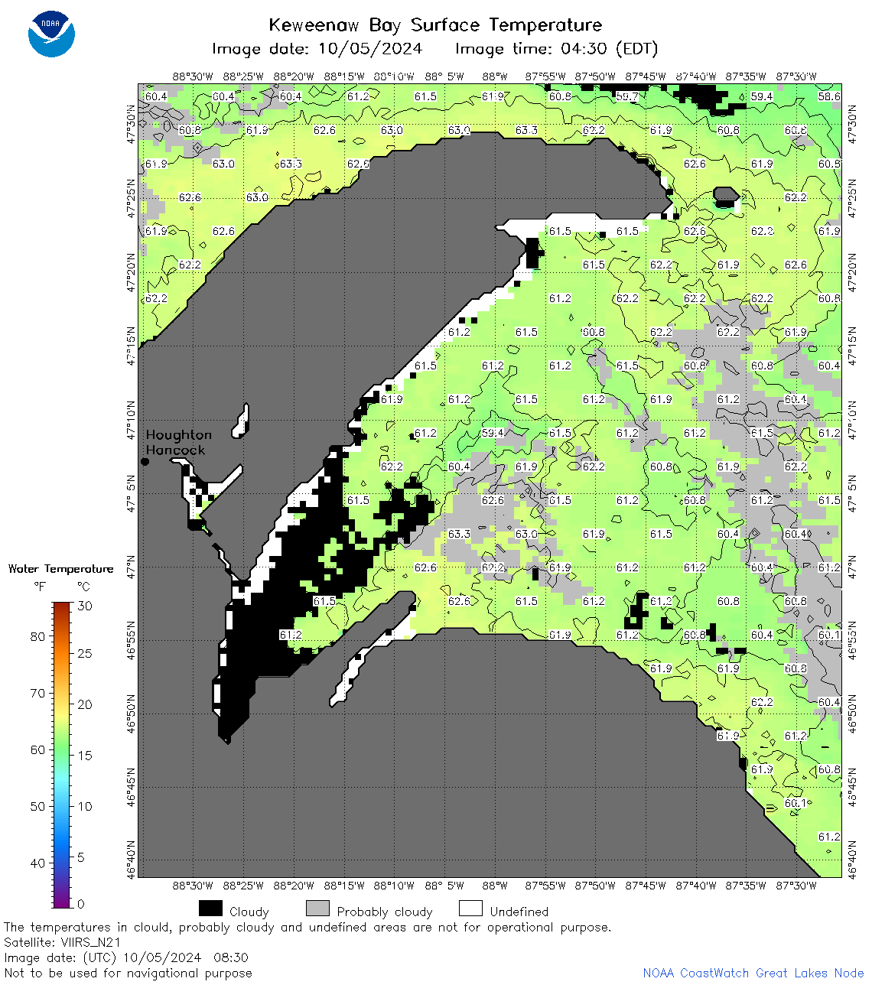The width and height of the screenshot is (872, 985).
Task: Click the 'Cloudy' legend label
Action: pos(249,912)
